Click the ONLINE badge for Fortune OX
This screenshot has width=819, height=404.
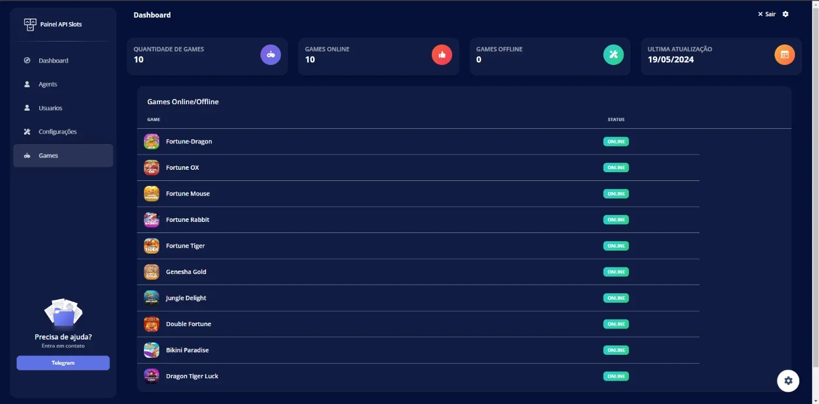click(x=616, y=167)
